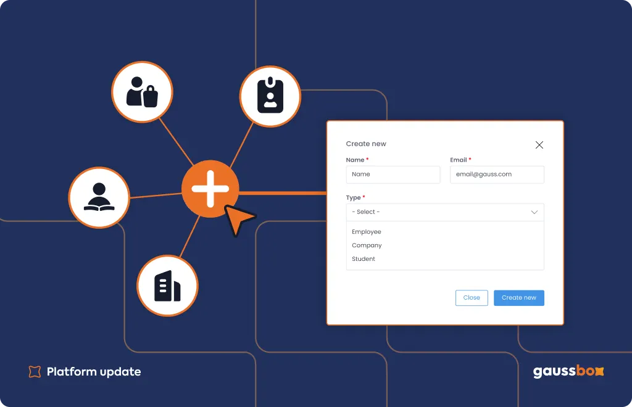Image resolution: width=632 pixels, height=407 pixels.
Task: Click the gaussbox logo
Action: [568, 371]
